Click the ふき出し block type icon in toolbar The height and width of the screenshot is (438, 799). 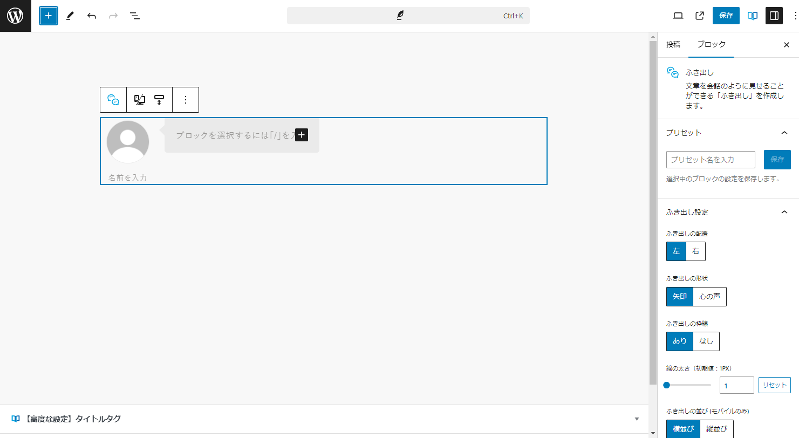pyautogui.click(x=113, y=100)
